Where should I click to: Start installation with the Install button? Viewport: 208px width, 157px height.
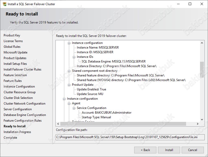tap(169, 150)
